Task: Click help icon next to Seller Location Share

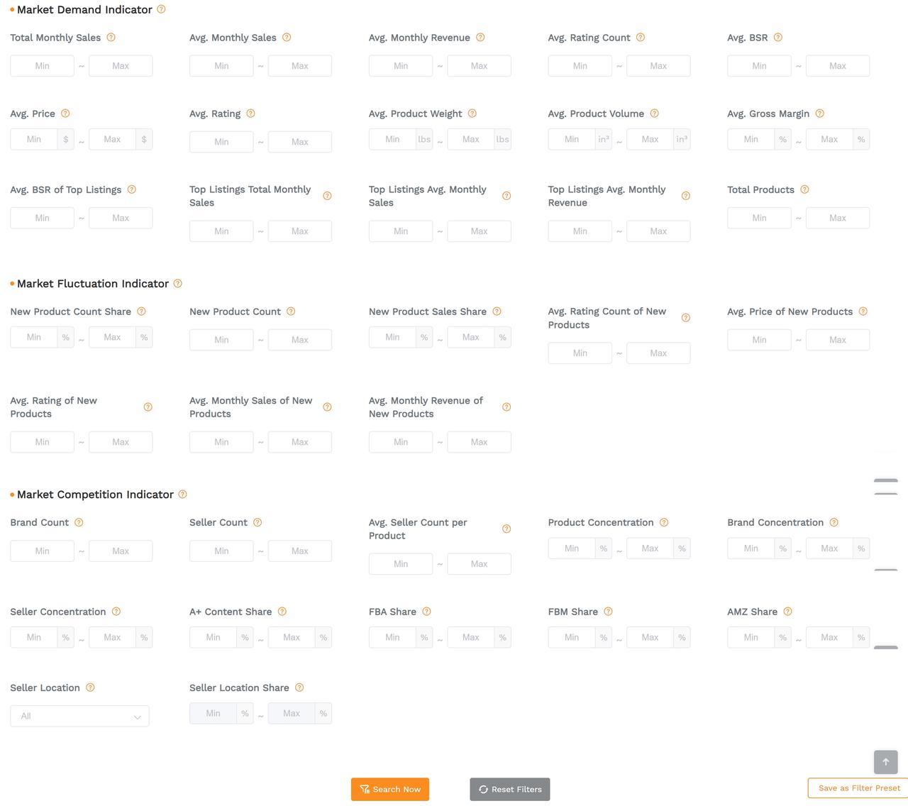Action: pyautogui.click(x=299, y=688)
